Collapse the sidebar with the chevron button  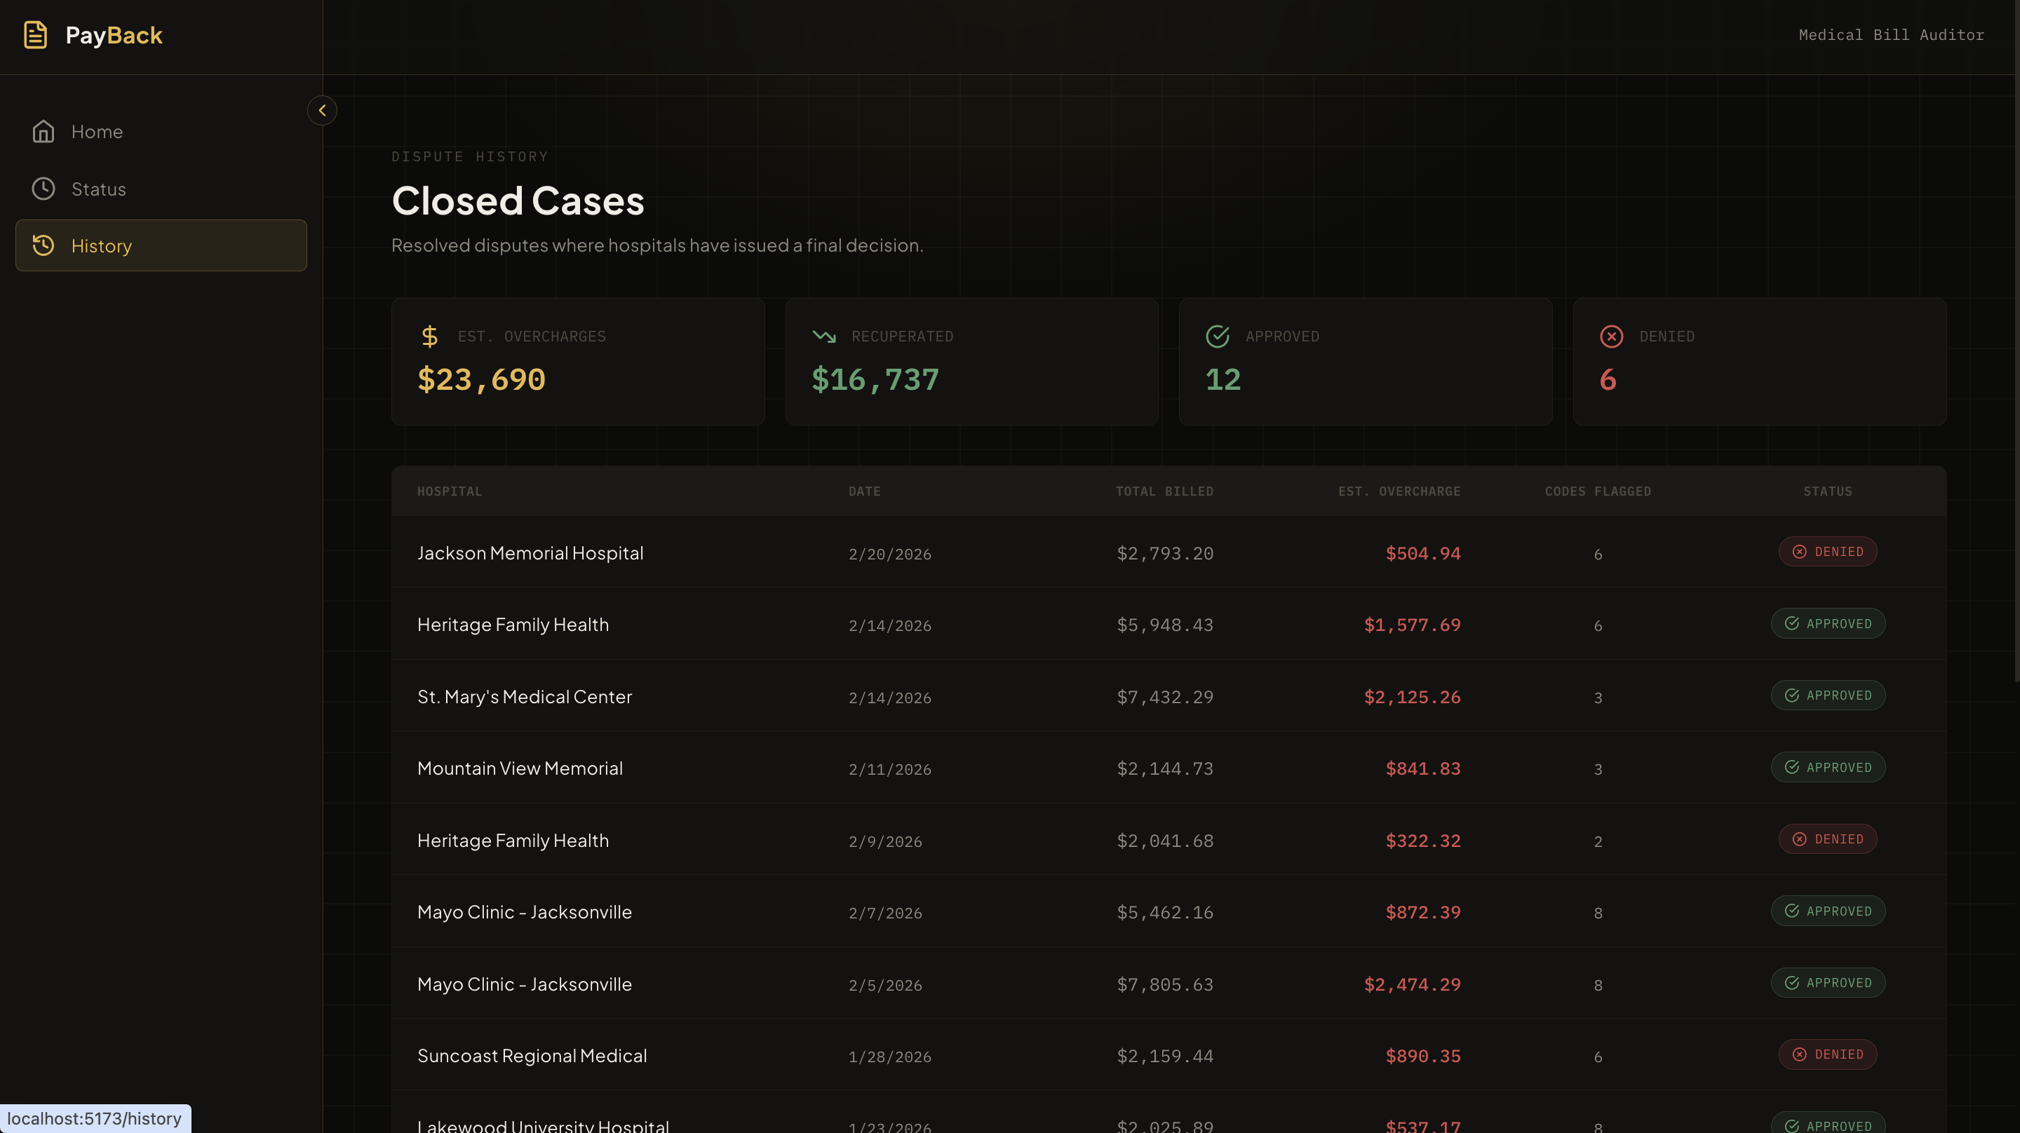click(321, 111)
